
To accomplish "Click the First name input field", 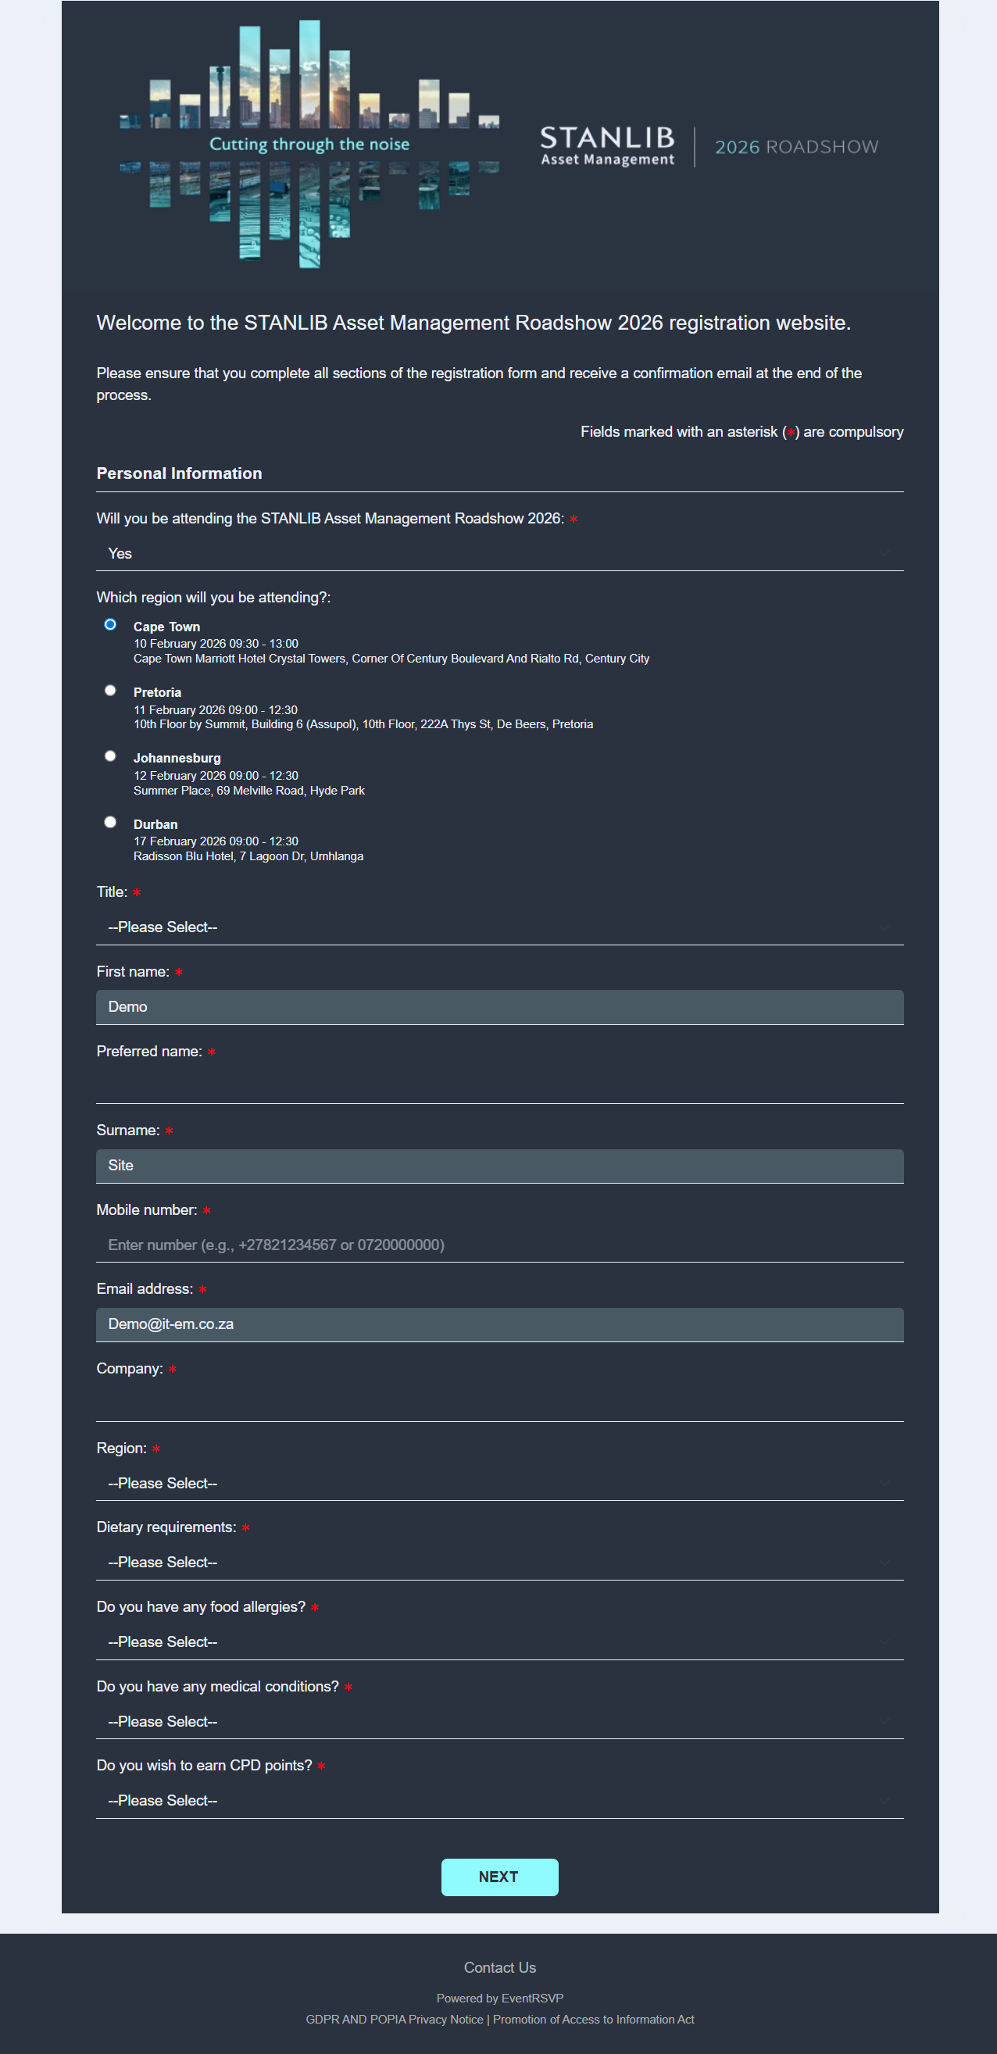I will click(499, 1007).
